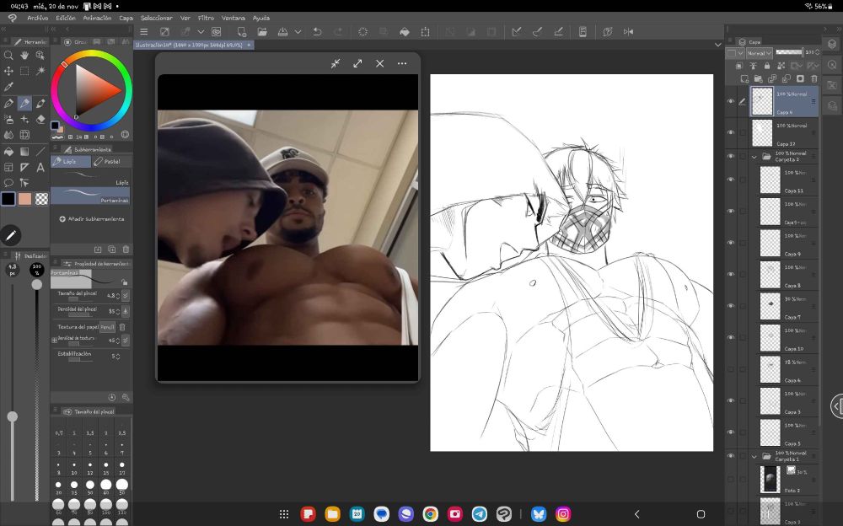Hide layer Capa 7 with eye icon

pos(731,306)
